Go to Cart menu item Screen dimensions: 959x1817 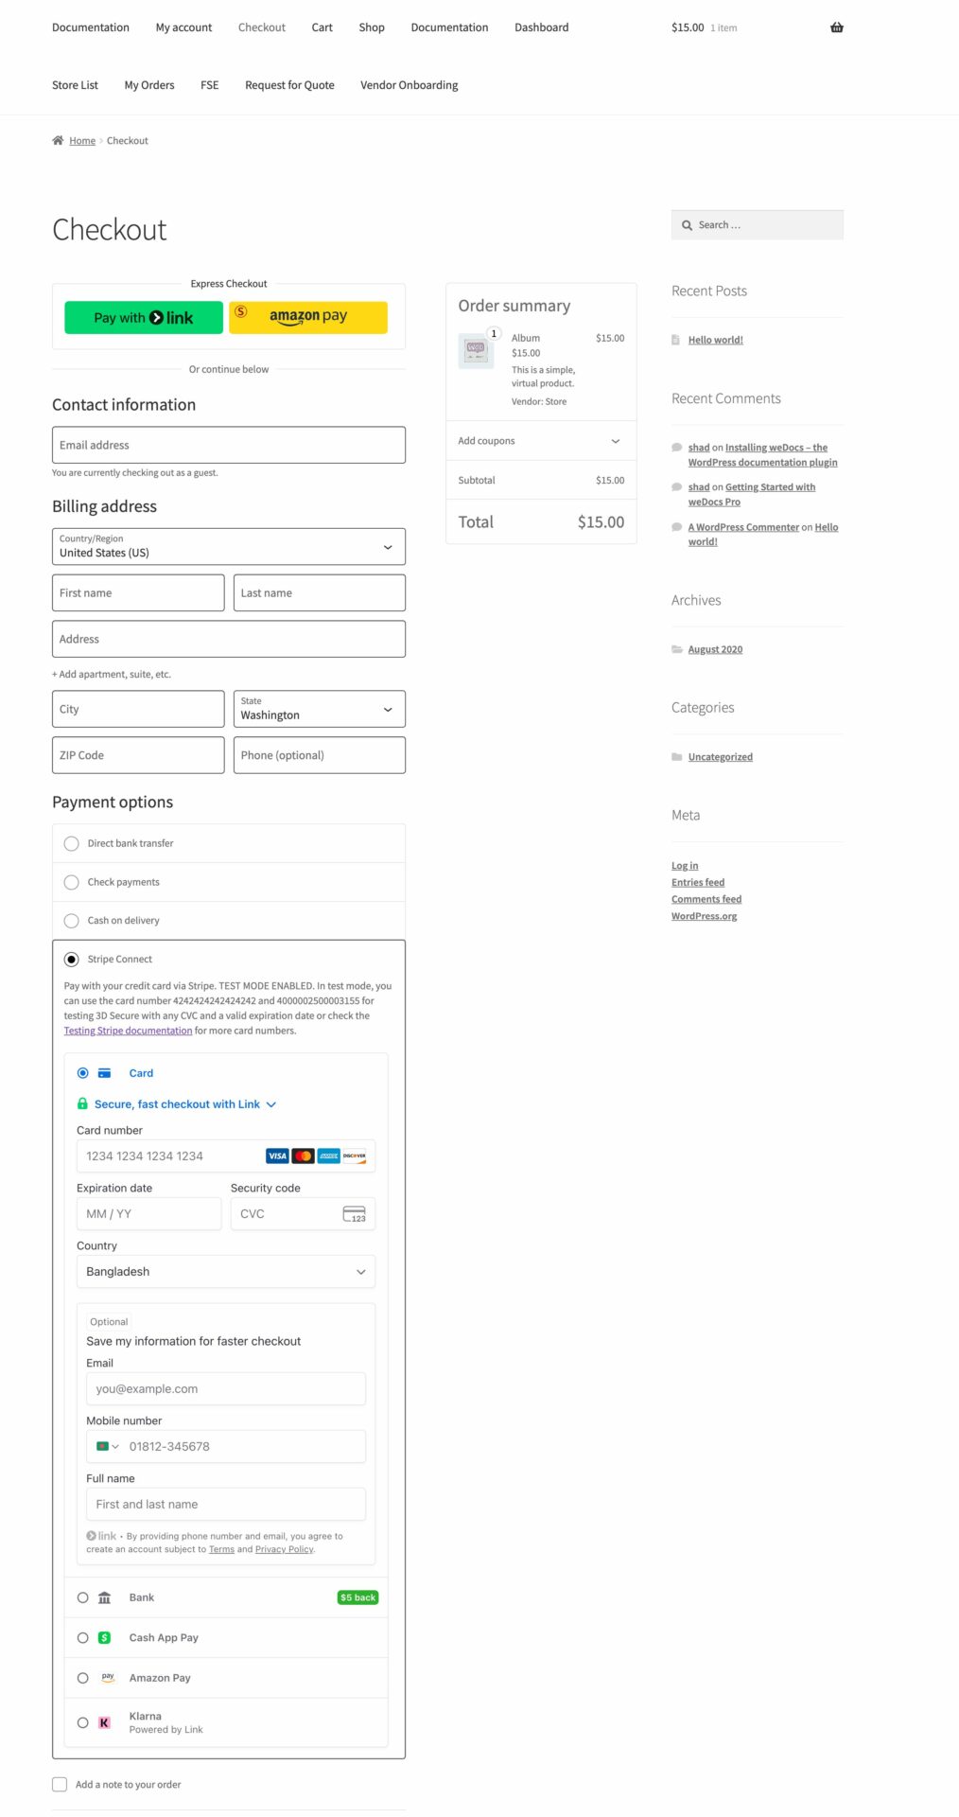coord(322,27)
